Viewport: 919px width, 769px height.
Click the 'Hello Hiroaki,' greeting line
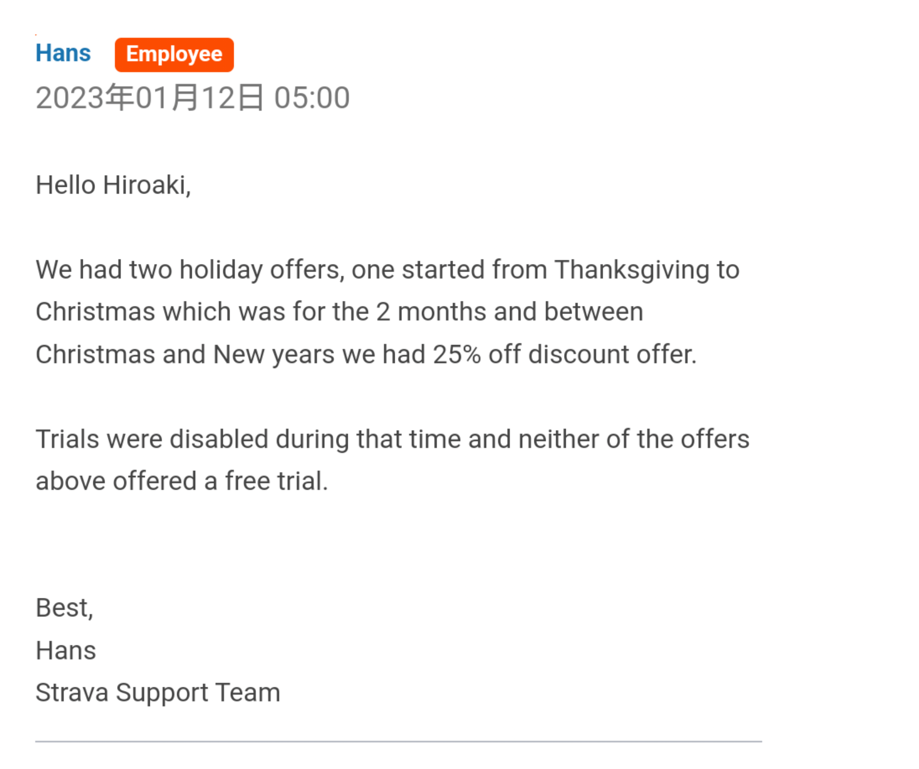pos(113,185)
